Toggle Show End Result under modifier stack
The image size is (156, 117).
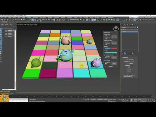[x=125, y=53]
